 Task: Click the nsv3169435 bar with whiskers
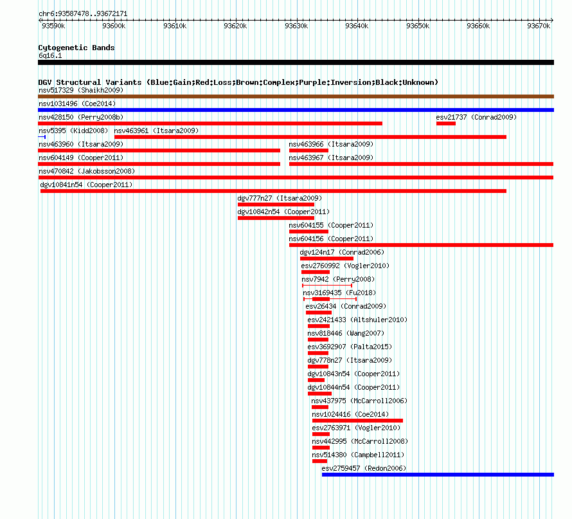(330, 299)
